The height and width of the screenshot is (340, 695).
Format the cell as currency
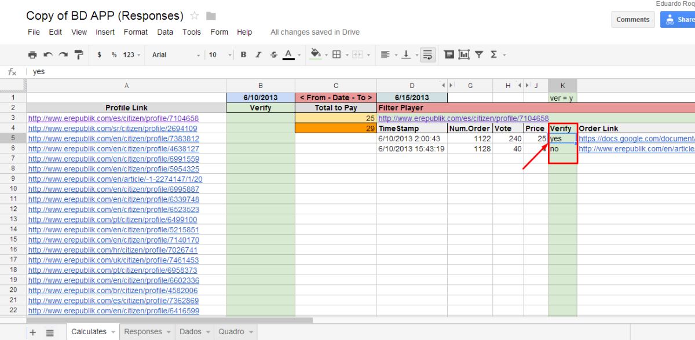coord(100,54)
